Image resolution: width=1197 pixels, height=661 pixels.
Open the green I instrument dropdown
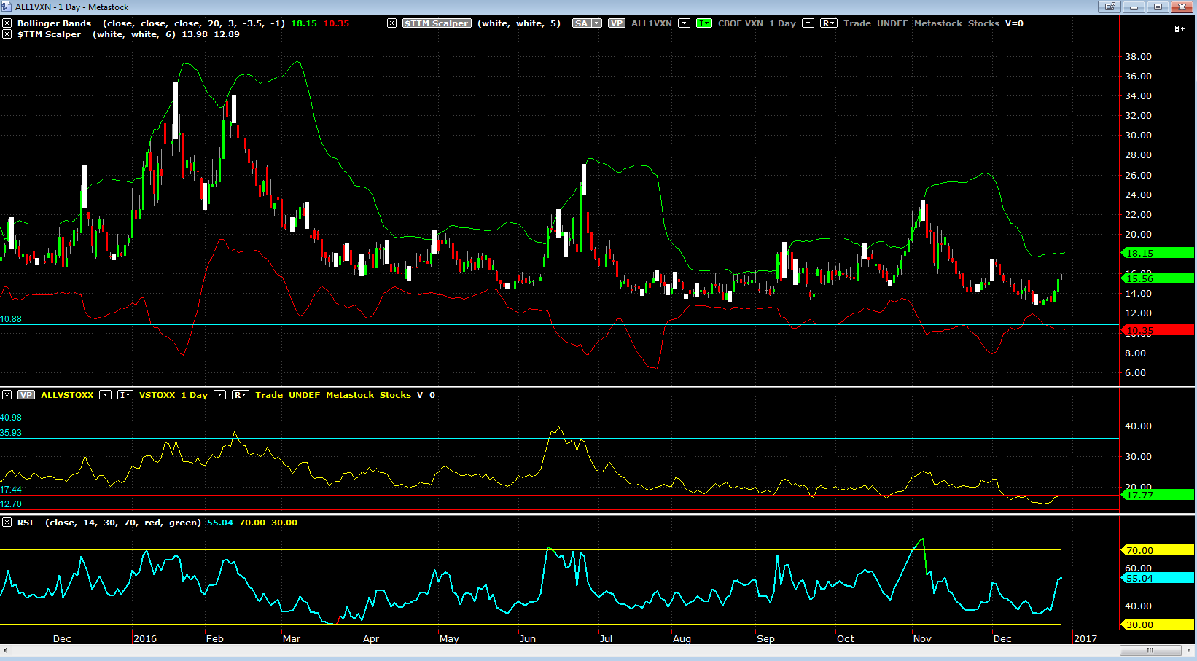(704, 23)
